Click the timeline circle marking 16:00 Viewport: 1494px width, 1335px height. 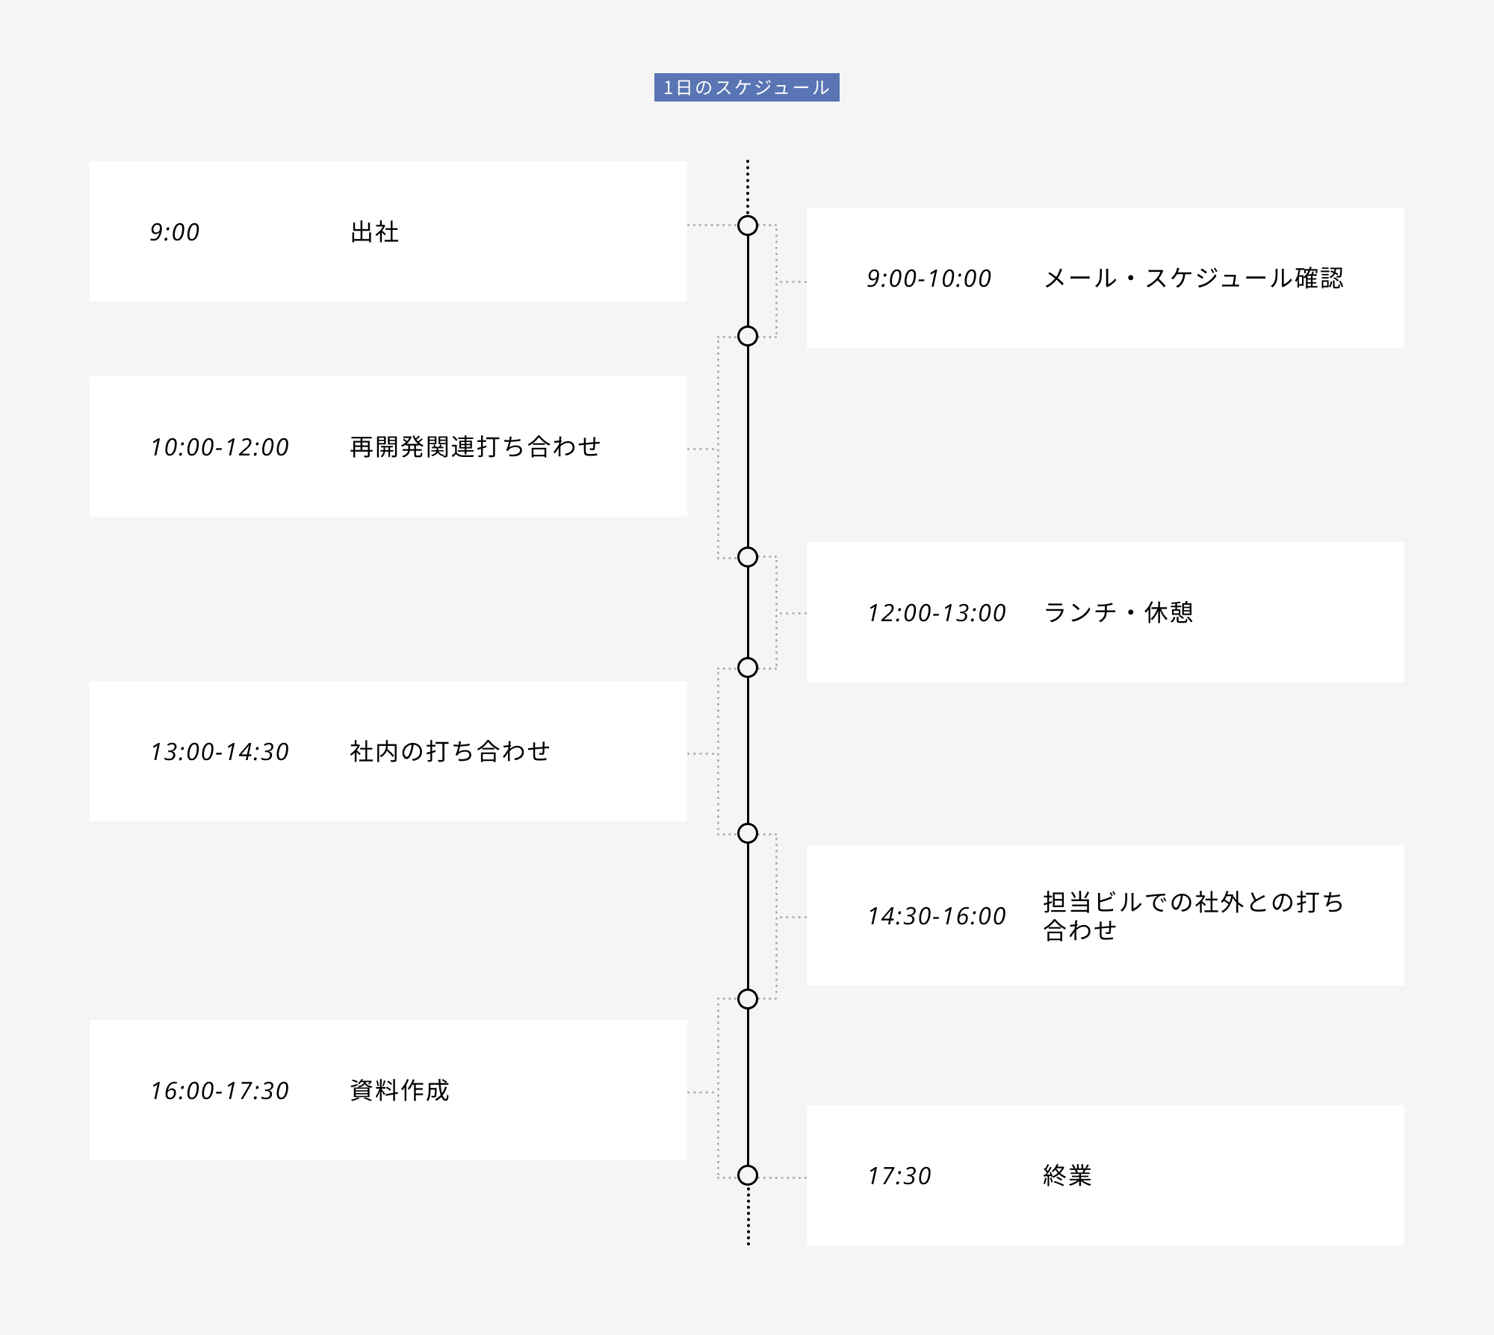(x=748, y=999)
